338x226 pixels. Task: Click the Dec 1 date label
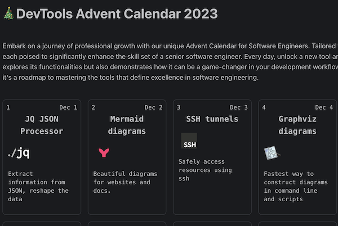click(x=68, y=107)
